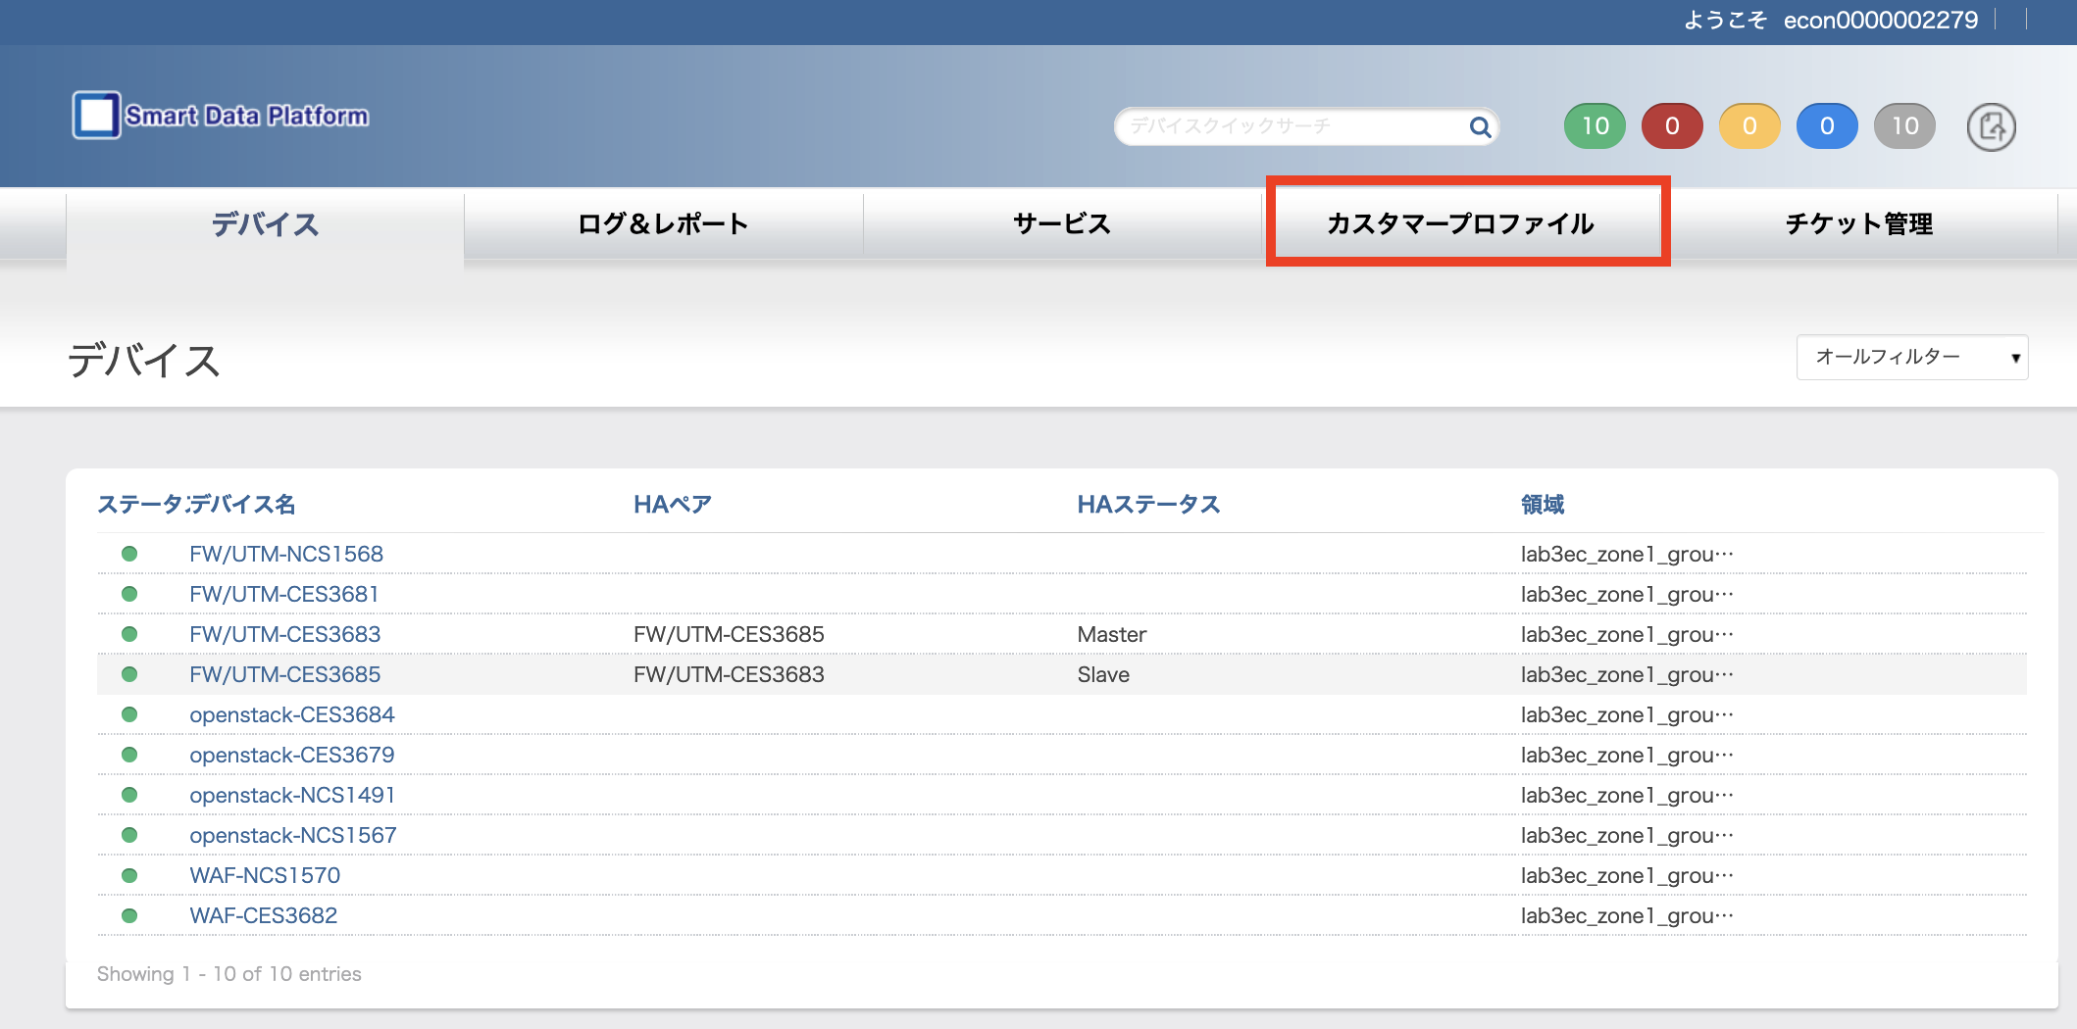Click the green status counter badge
2077x1029 pixels.
(1595, 126)
